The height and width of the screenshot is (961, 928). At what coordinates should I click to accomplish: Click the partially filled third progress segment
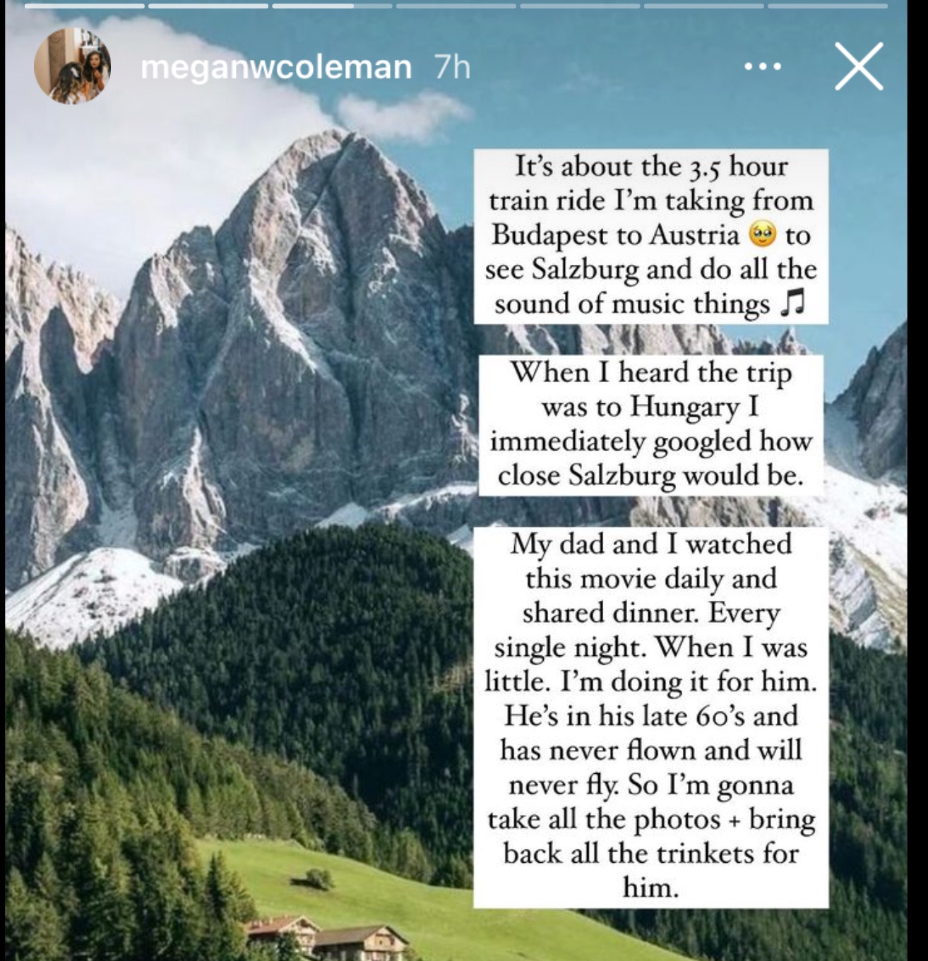(332, 6)
